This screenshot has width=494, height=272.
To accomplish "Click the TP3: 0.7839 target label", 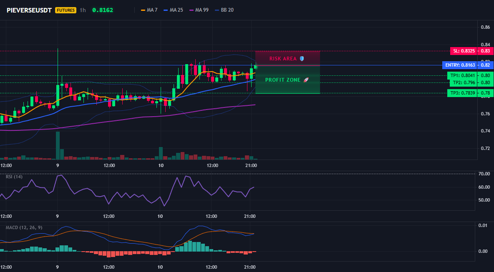I will [461, 93].
